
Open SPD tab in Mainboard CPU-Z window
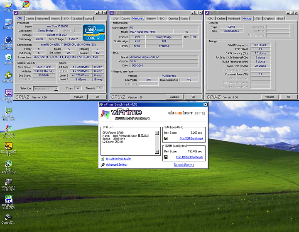(162, 19)
